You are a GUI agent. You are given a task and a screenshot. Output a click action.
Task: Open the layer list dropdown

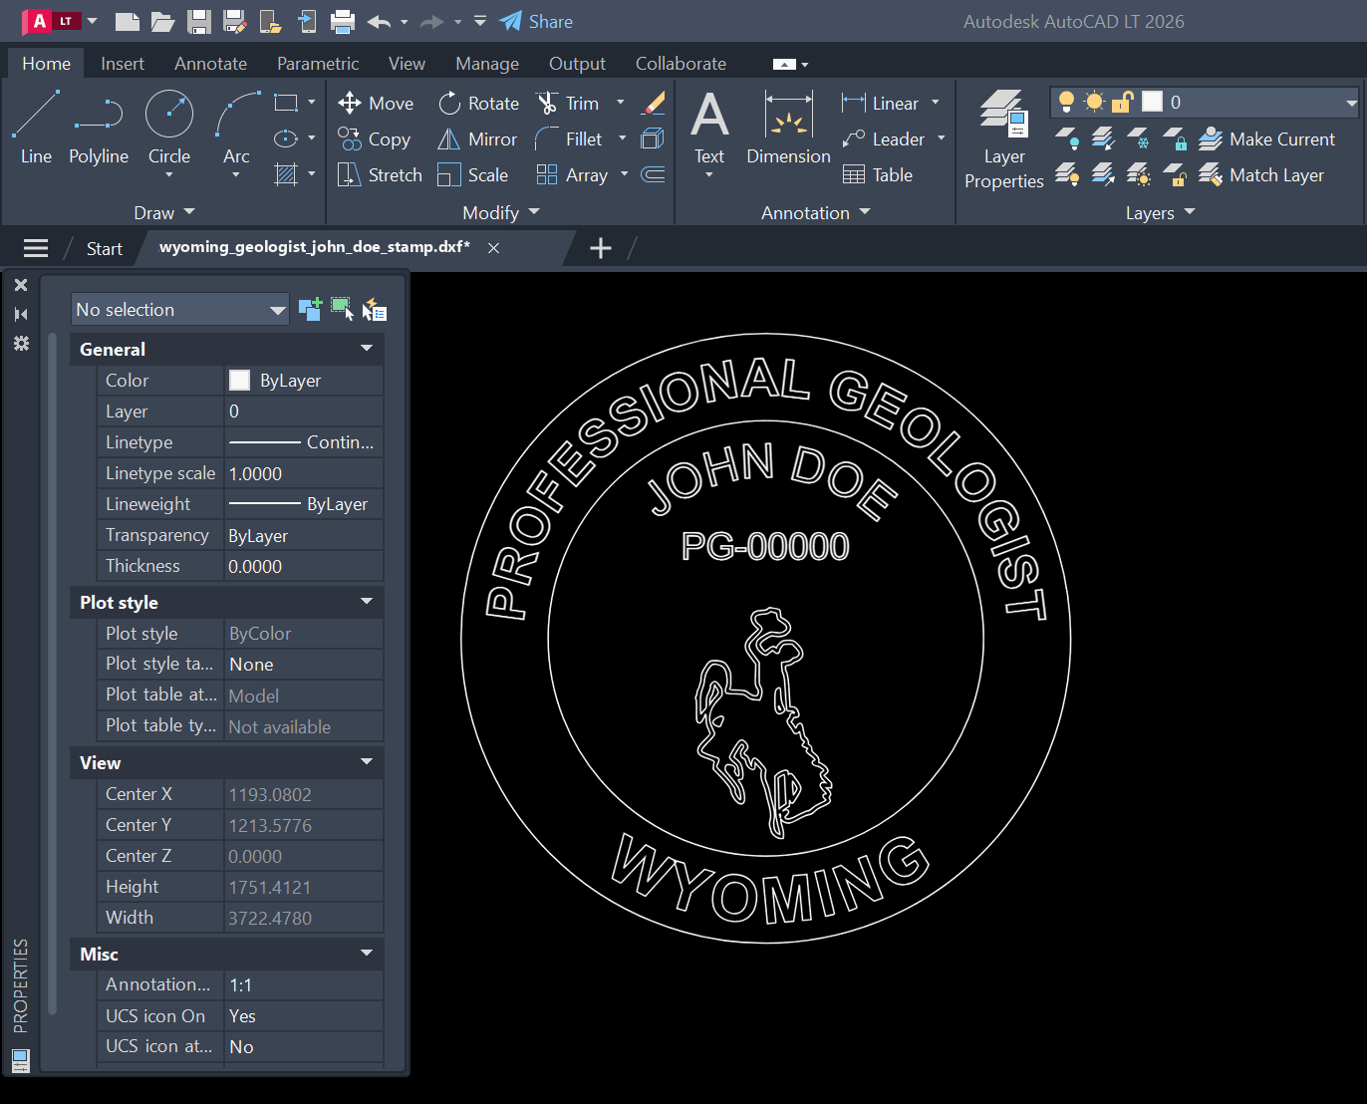coord(1351,102)
